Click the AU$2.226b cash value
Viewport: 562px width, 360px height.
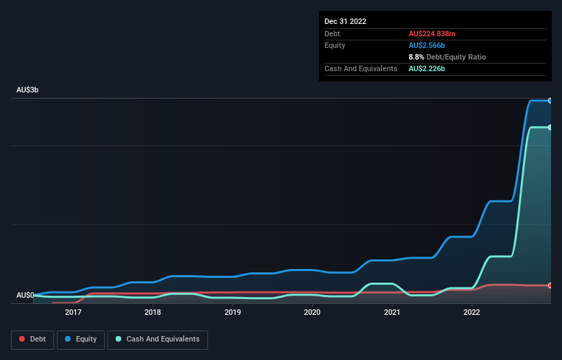426,68
